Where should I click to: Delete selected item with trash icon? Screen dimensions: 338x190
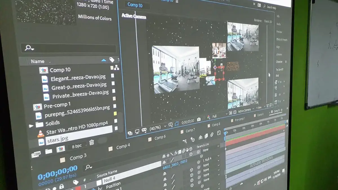[92, 142]
